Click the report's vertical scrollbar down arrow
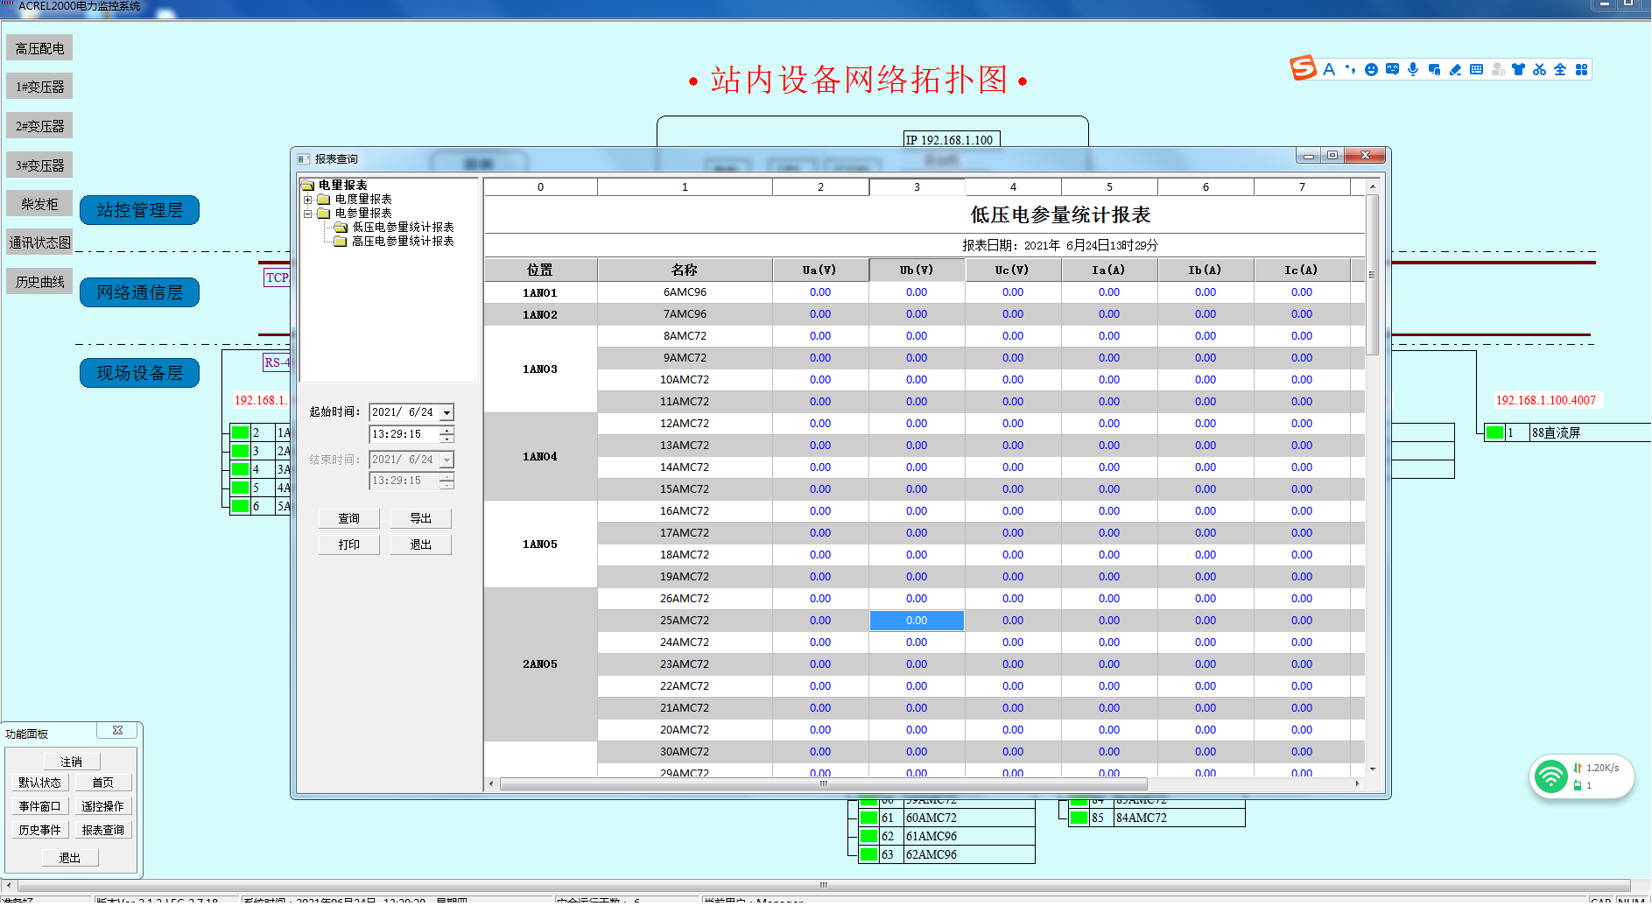 tap(1373, 769)
